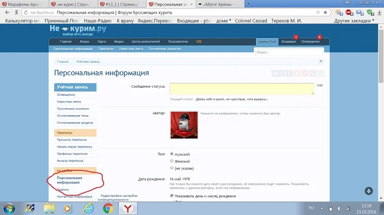Image resolution: width=384 pixels, height=215 pixels.
Task: Open Отслеживаемые темы sidebar link
Action: tap(73, 115)
